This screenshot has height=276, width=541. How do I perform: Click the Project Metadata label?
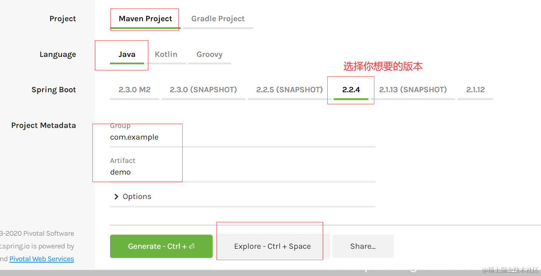[x=44, y=125]
